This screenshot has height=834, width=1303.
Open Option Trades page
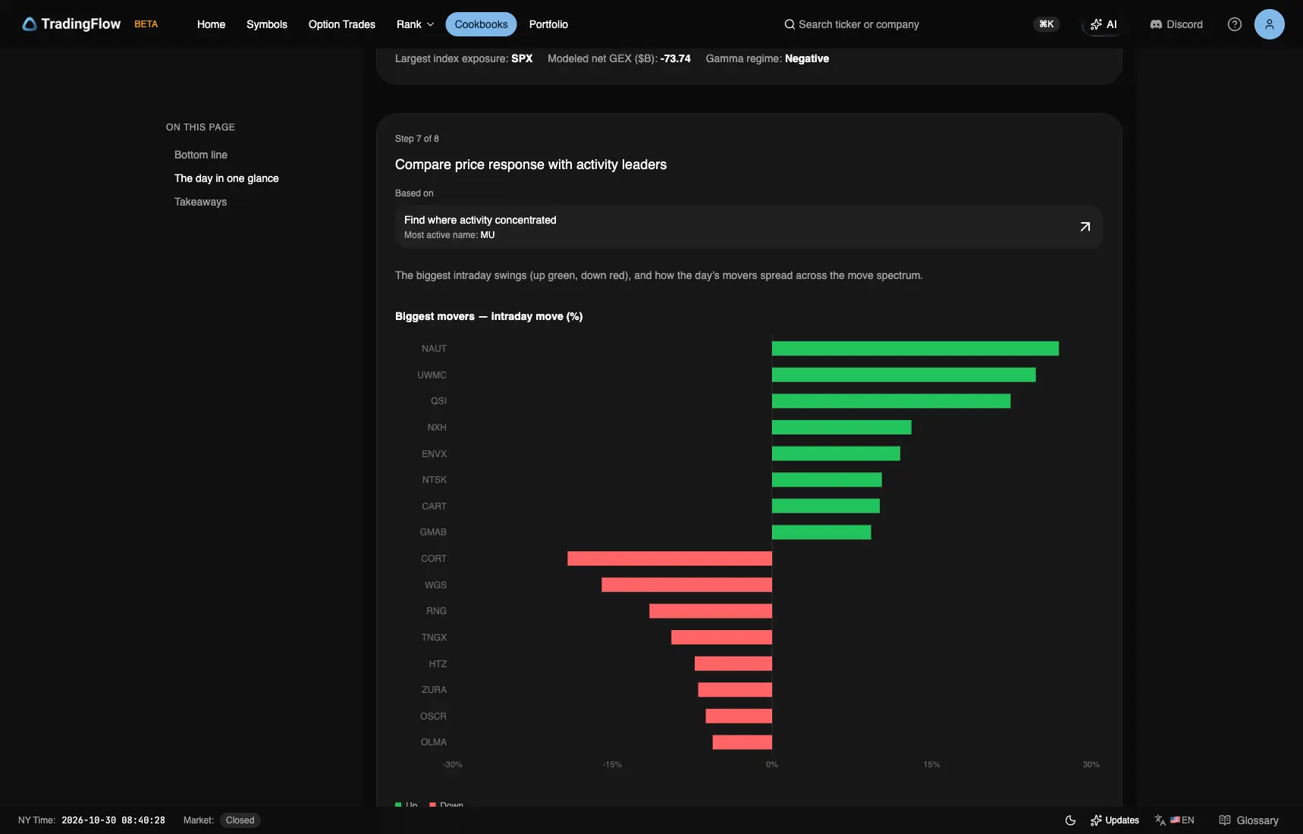point(342,24)
